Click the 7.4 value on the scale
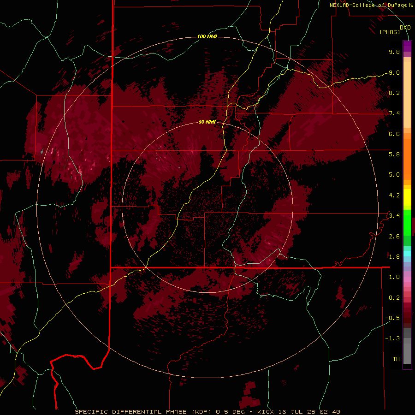Viewport: 415px width, 415px height. (x=394, y=113)
